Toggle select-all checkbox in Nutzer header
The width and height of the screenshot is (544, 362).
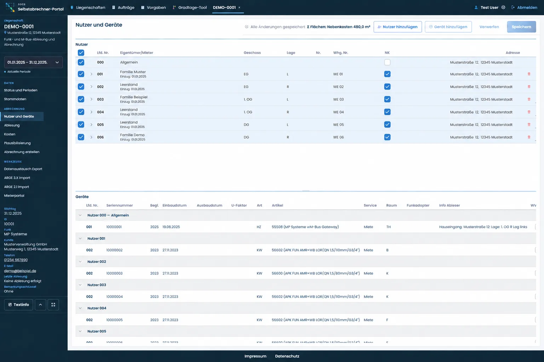tap(81, 53)
